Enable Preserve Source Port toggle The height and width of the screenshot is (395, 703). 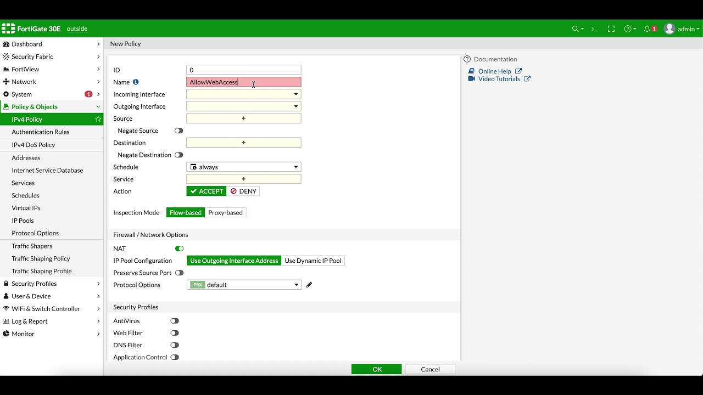click(179, 273)
